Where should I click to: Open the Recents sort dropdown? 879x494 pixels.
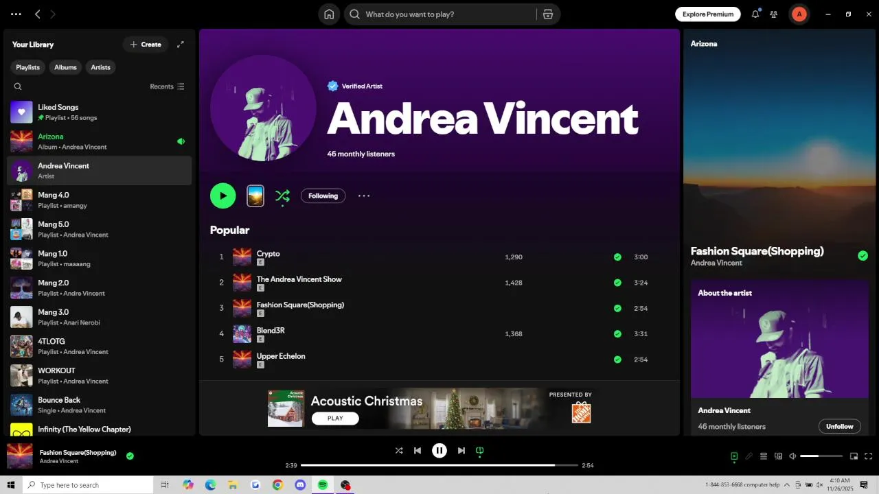[x=167, y=86]
